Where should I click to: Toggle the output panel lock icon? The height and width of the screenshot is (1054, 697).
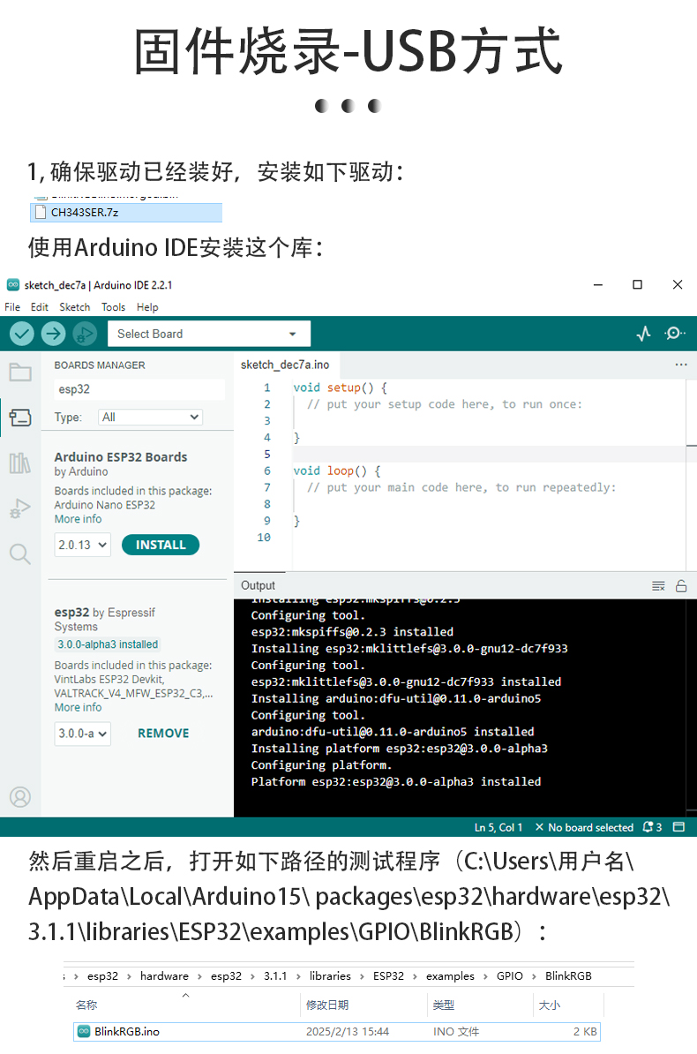tap(681, 586)
